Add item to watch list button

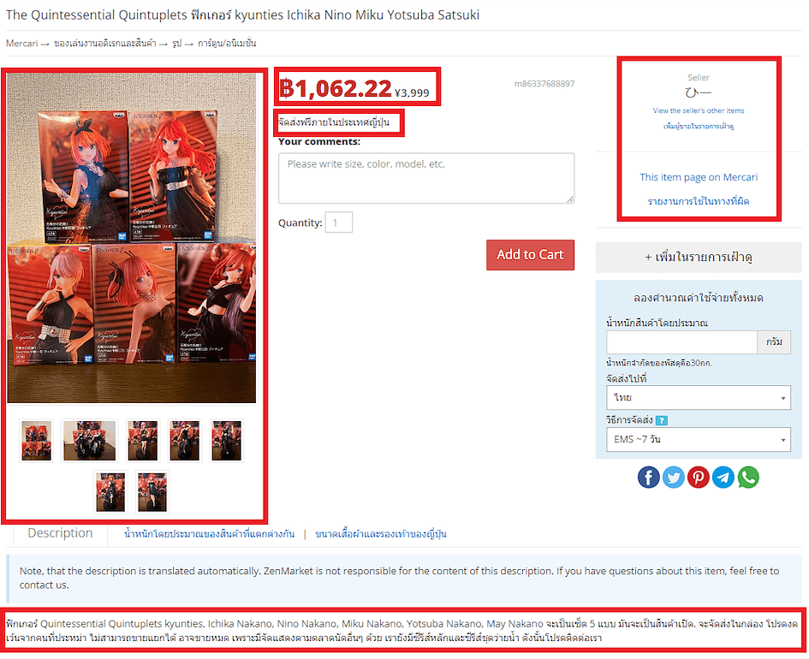point(698,257)
